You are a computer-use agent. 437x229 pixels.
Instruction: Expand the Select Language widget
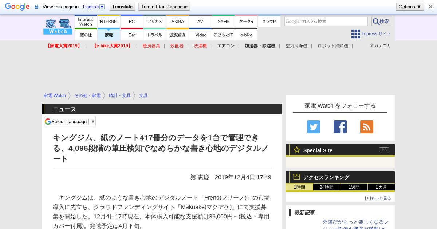(x=70, y=121)
